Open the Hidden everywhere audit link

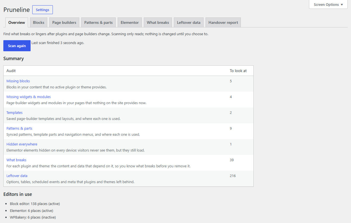(22, 144)
